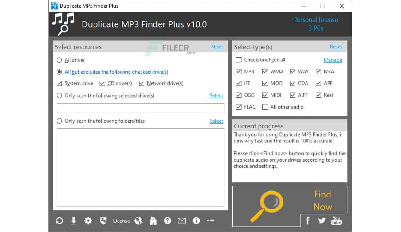Open the Twitter bird icon
The image size is (401, 232).
tap(322, 220)
